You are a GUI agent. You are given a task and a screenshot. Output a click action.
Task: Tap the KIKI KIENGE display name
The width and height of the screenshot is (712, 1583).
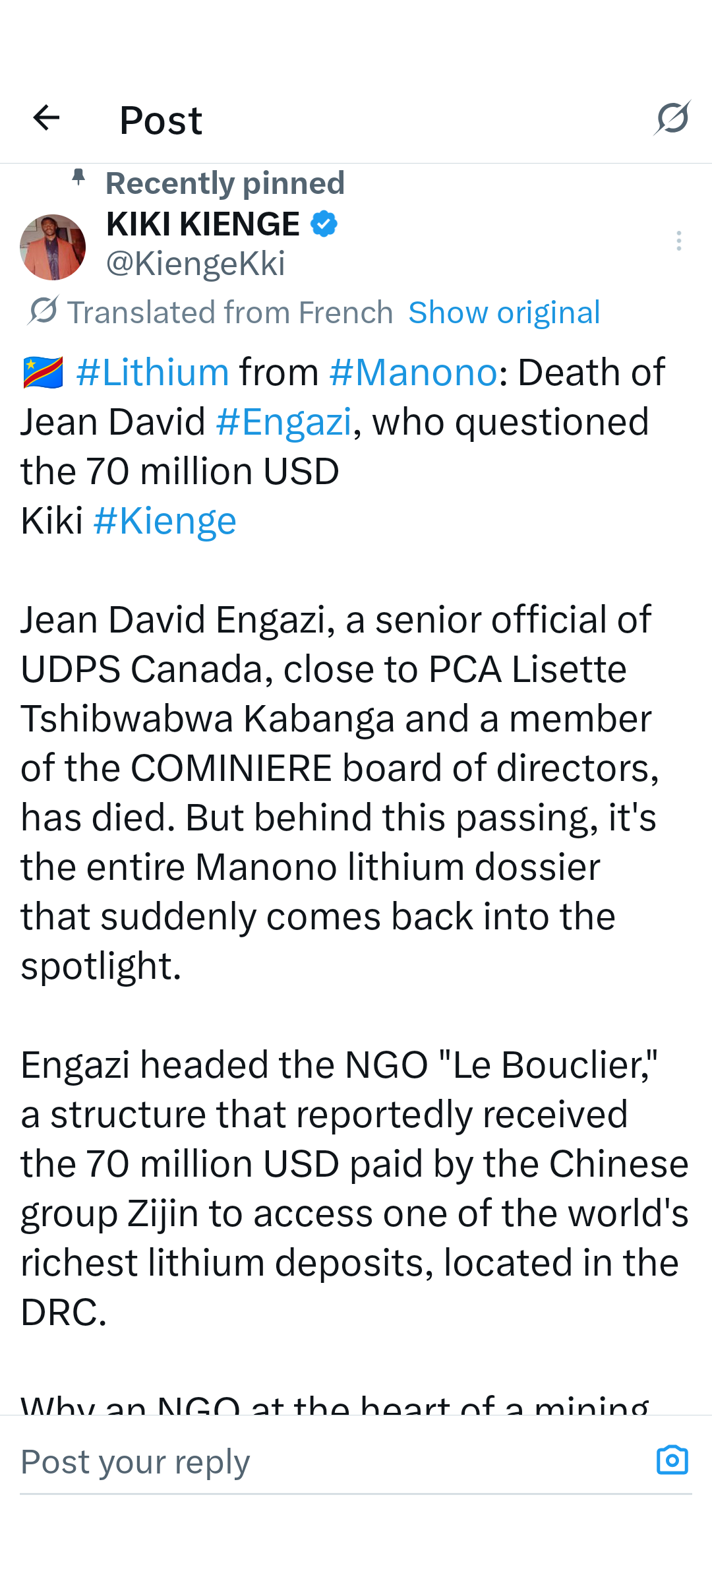pos(203,224)
